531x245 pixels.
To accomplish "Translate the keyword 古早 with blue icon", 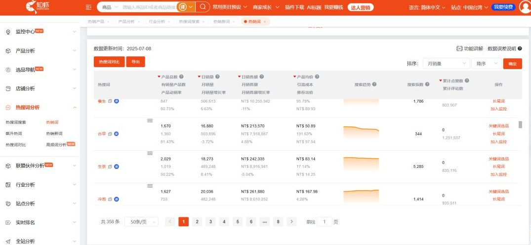I will click(116, 134).
